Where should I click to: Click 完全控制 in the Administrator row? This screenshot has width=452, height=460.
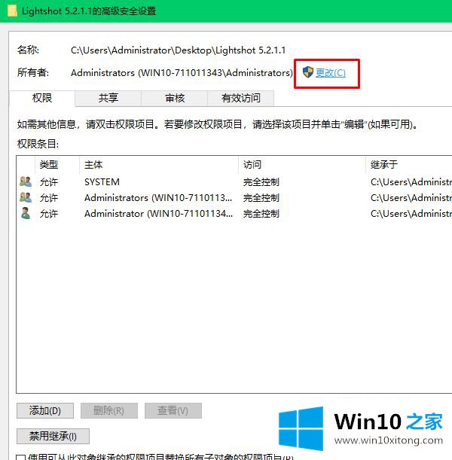point(261,214)
